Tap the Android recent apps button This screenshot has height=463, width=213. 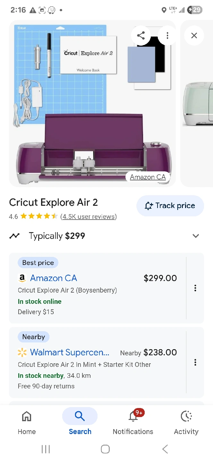coord(46,449)
